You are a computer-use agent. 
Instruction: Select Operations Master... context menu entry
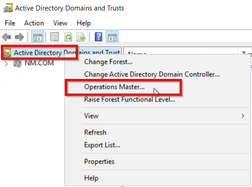click(158, 87)
